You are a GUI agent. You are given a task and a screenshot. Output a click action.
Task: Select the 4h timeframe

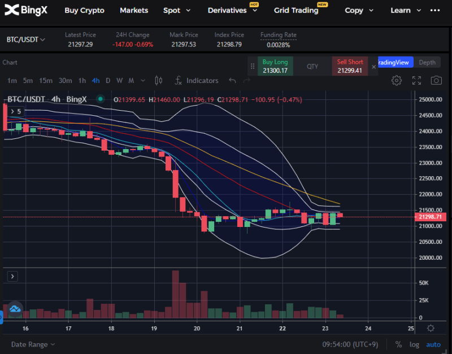point(95,80)
